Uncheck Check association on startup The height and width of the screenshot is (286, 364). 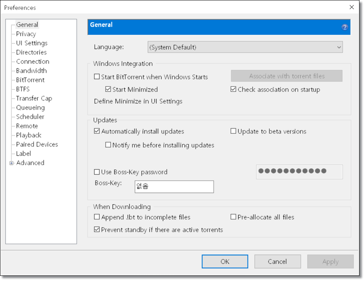[x=233, y=89]
